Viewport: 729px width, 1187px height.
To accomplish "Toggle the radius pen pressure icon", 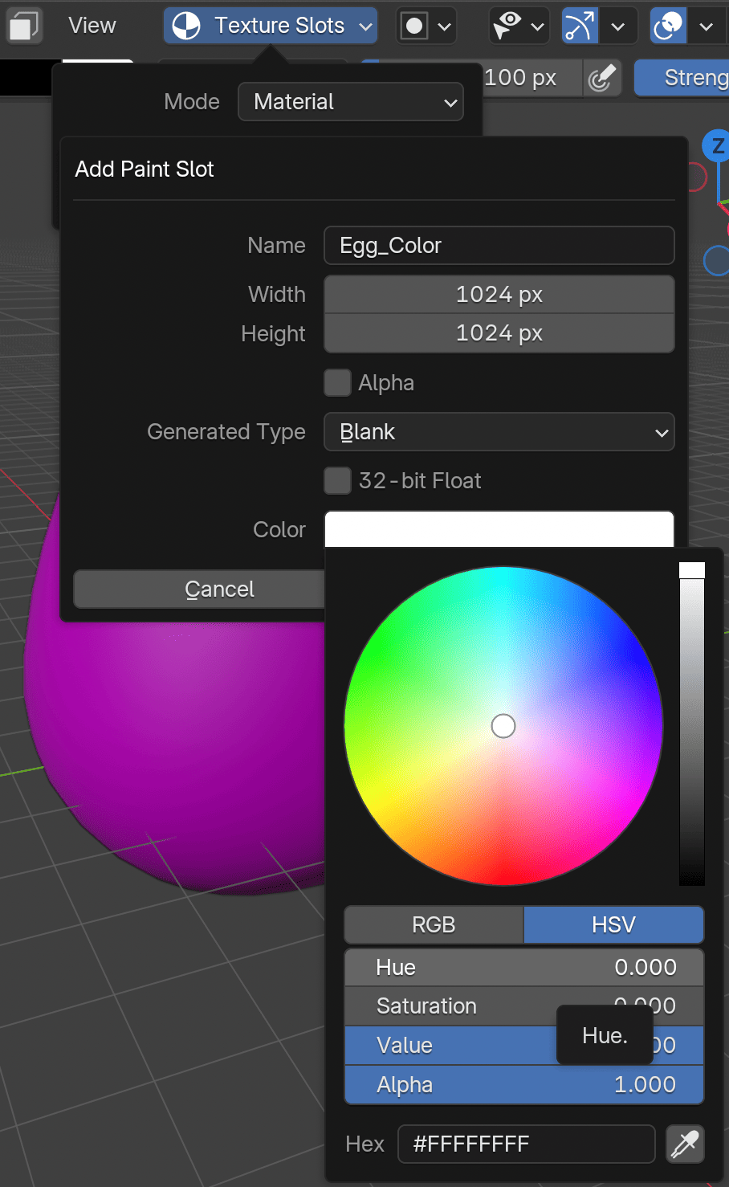I will point(601,78).
